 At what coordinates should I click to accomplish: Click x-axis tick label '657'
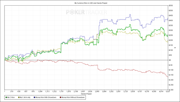(26, 92)
